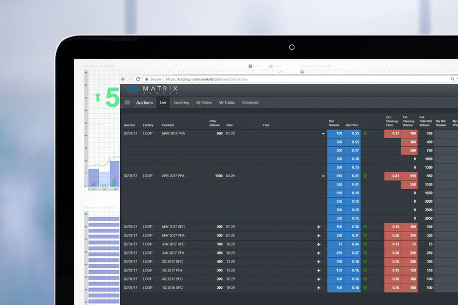The height and width of the screenshot is (305, 458).
Task: Click the Auctions heading button
Action: pos(145,102)
